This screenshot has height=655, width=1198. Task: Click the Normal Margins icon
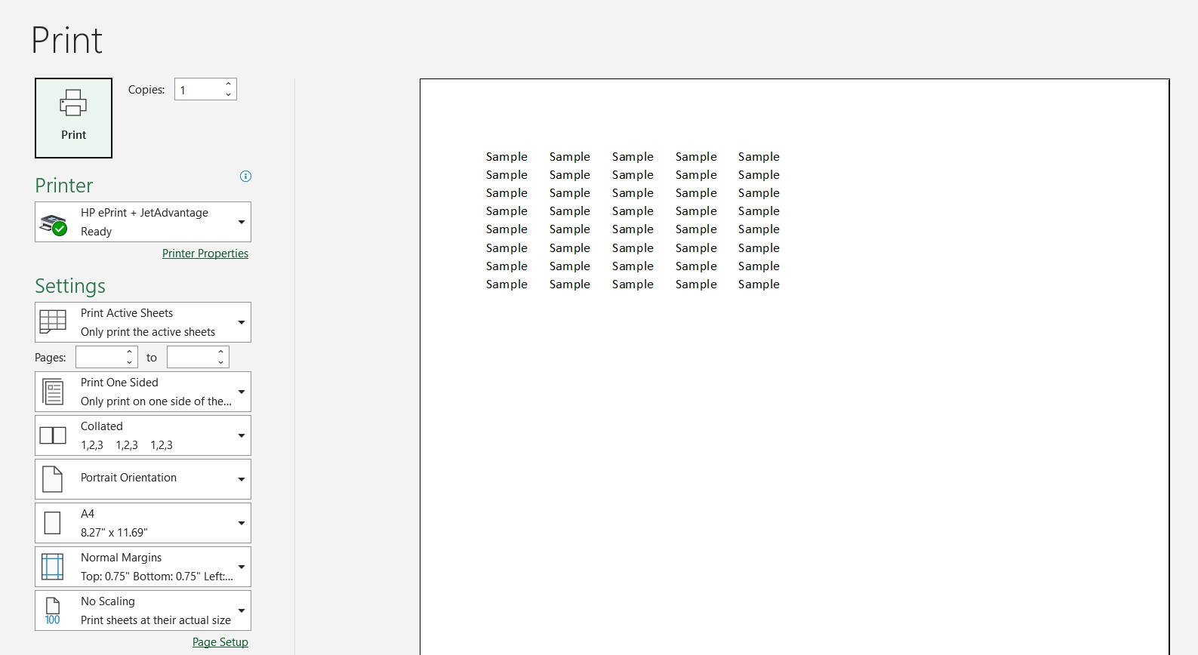pyautogui.click(x=53, y=567)
